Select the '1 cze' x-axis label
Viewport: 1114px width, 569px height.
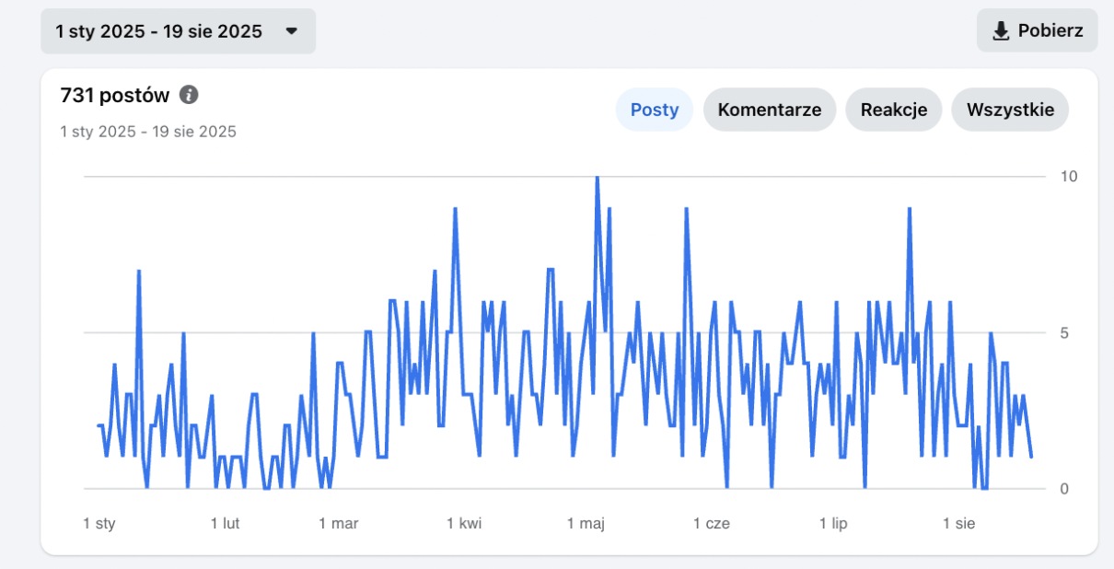coord(711,523)
